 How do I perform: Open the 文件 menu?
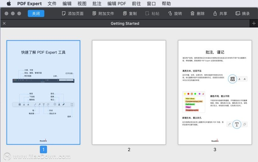click(52, 4)
